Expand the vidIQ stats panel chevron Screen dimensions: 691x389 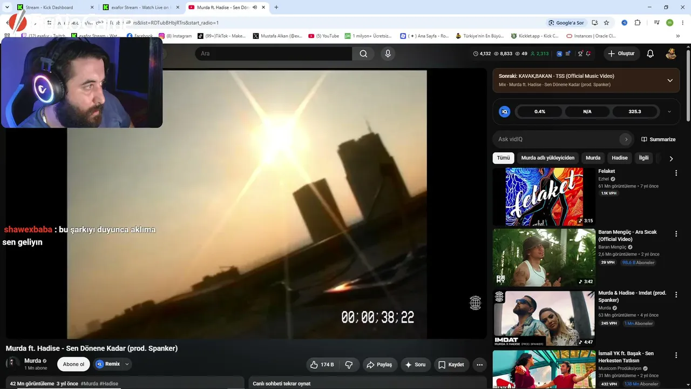(669, 112)
